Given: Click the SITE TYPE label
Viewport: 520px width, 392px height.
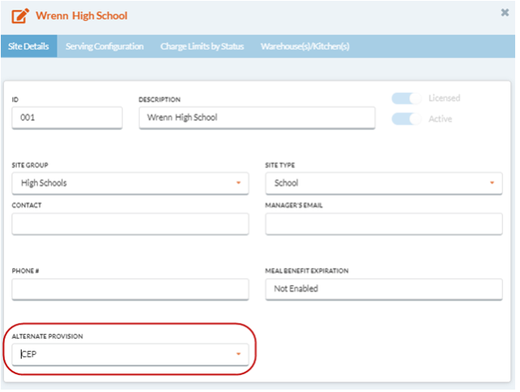Looking at the screenshot, I should [280, 165].
